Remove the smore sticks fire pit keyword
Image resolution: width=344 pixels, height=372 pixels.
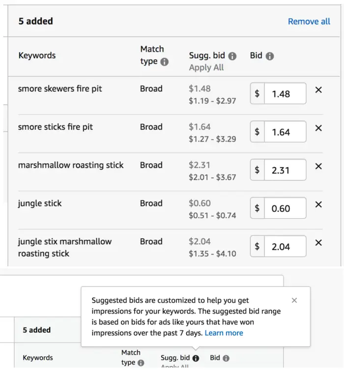pyautogui.click(x=318, y=128)
